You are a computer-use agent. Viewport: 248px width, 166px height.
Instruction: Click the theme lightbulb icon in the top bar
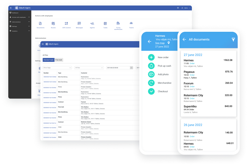pos(178,8)
